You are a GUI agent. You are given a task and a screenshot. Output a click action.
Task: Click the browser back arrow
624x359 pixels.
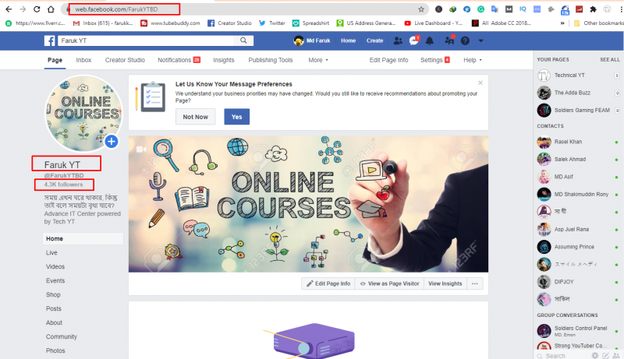(9, 9)
